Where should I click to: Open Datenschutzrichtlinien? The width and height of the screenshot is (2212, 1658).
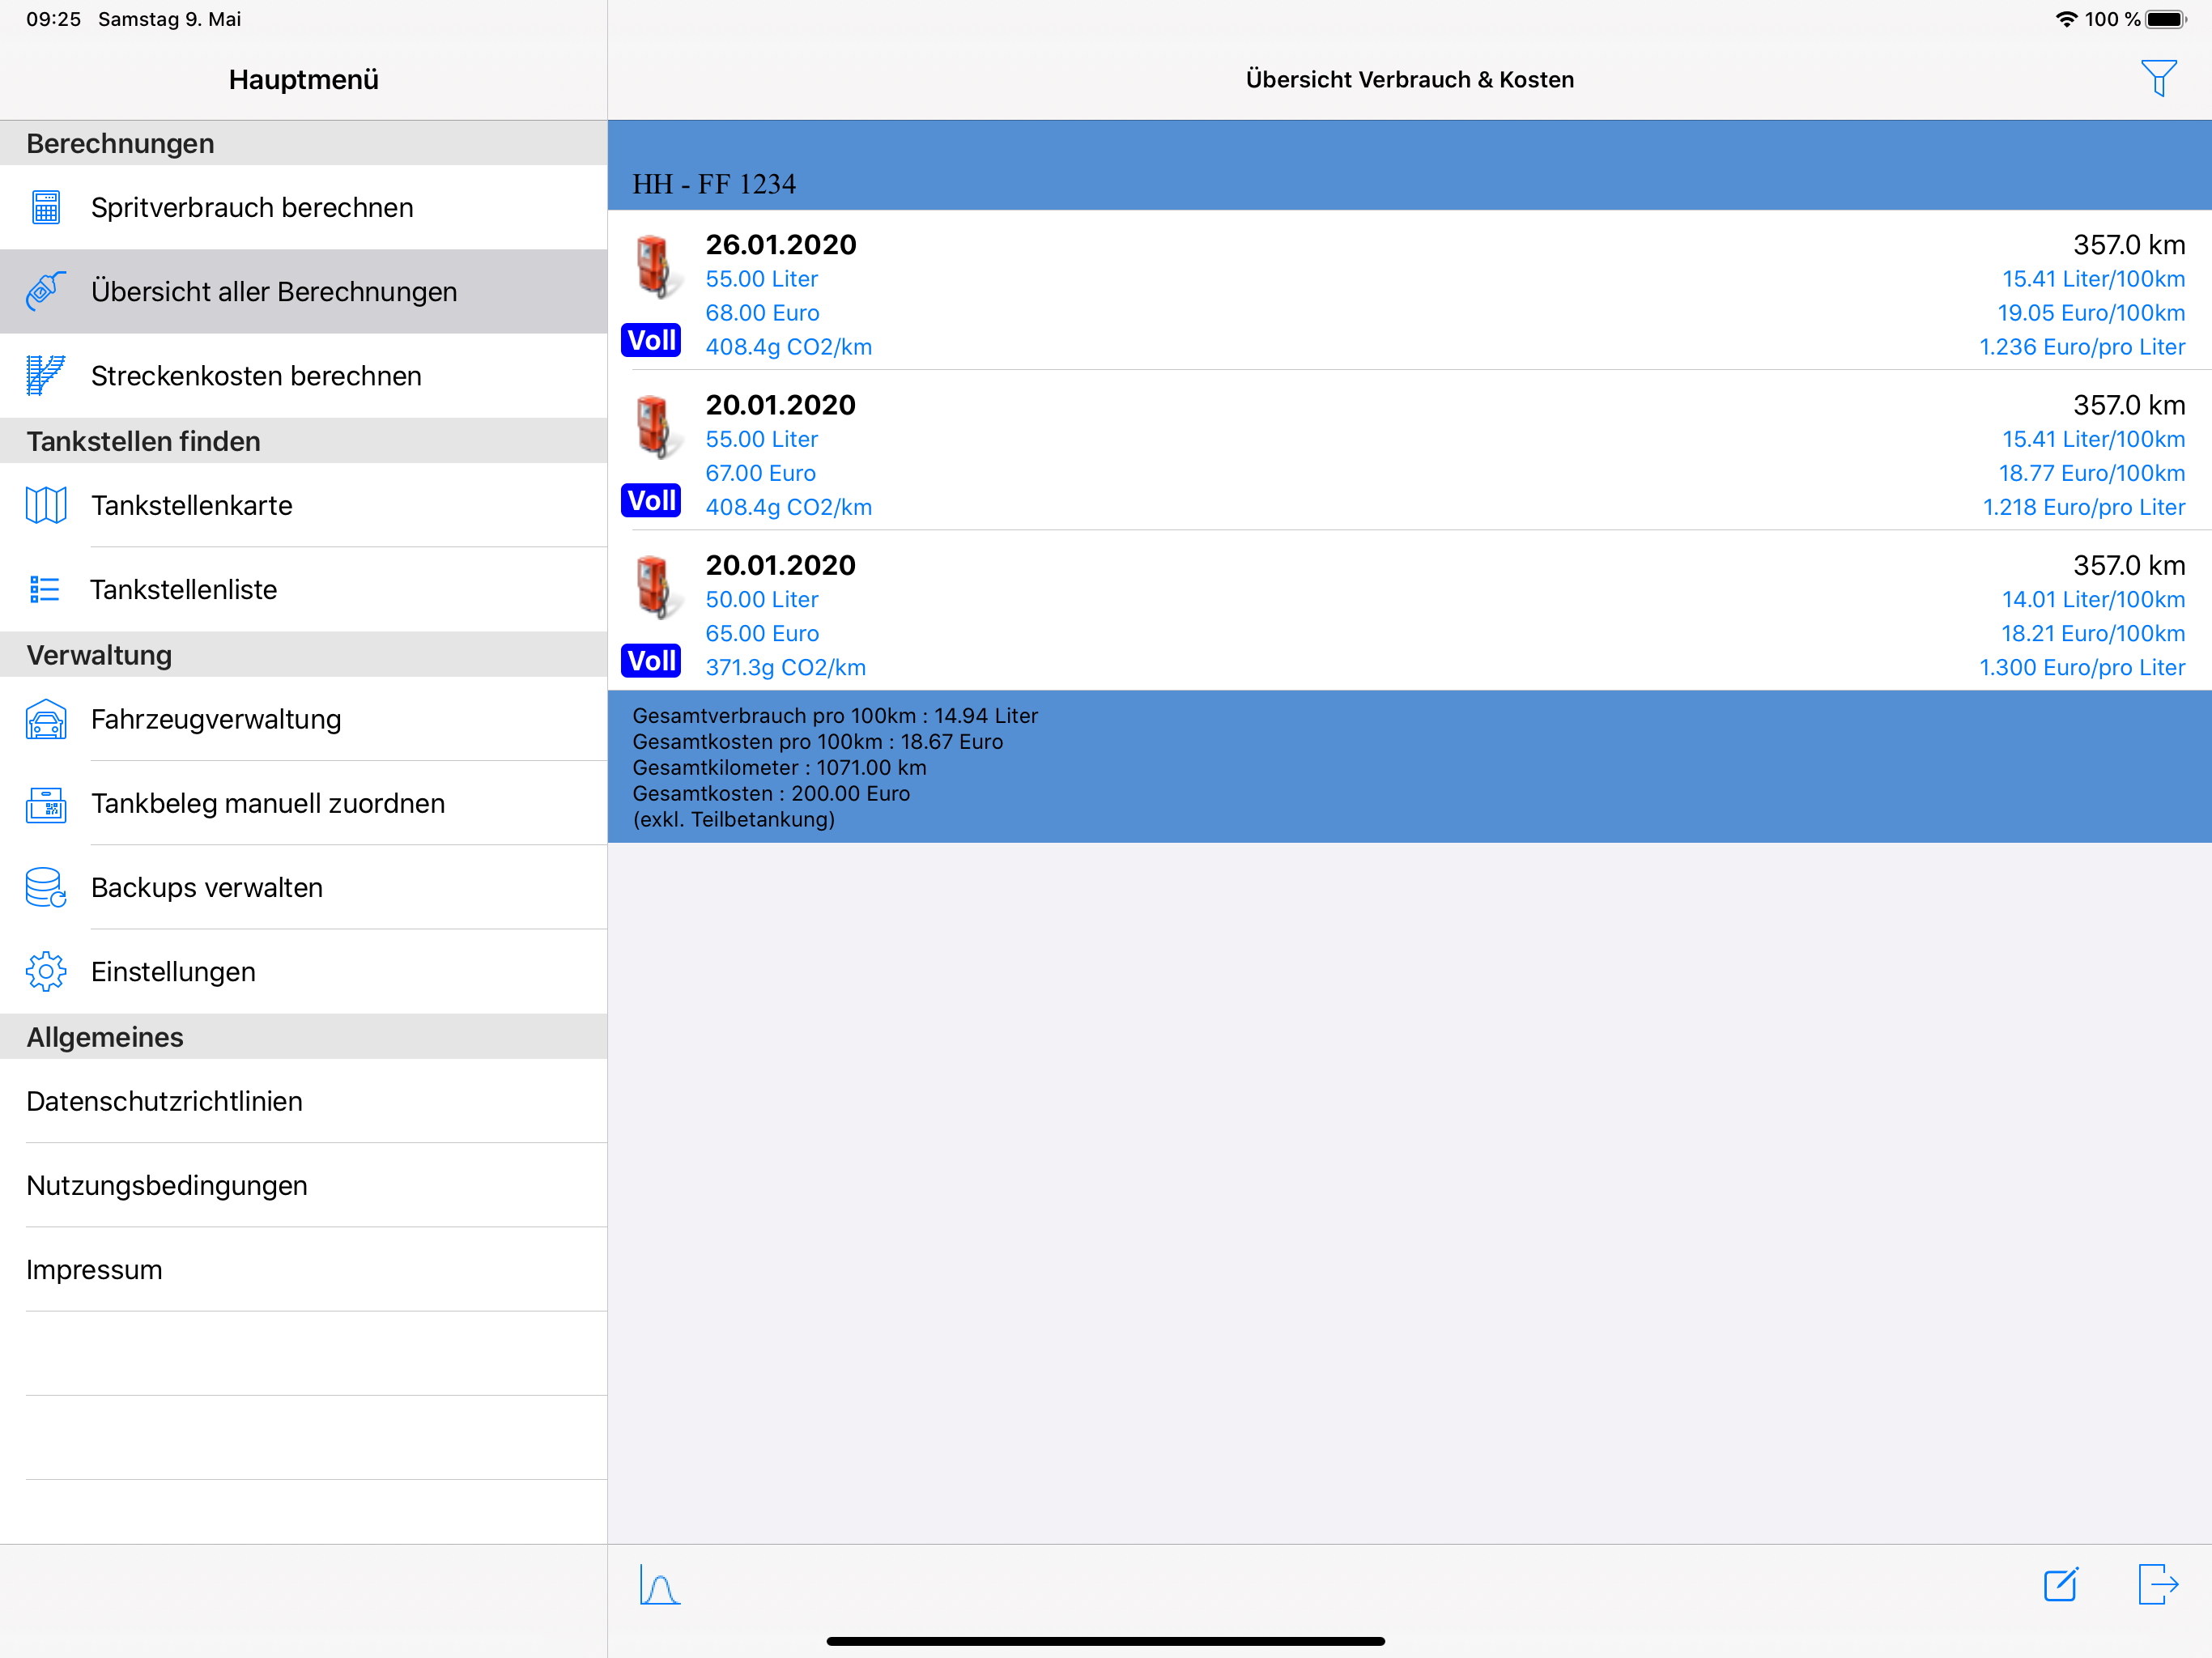tap(304, 1101)
